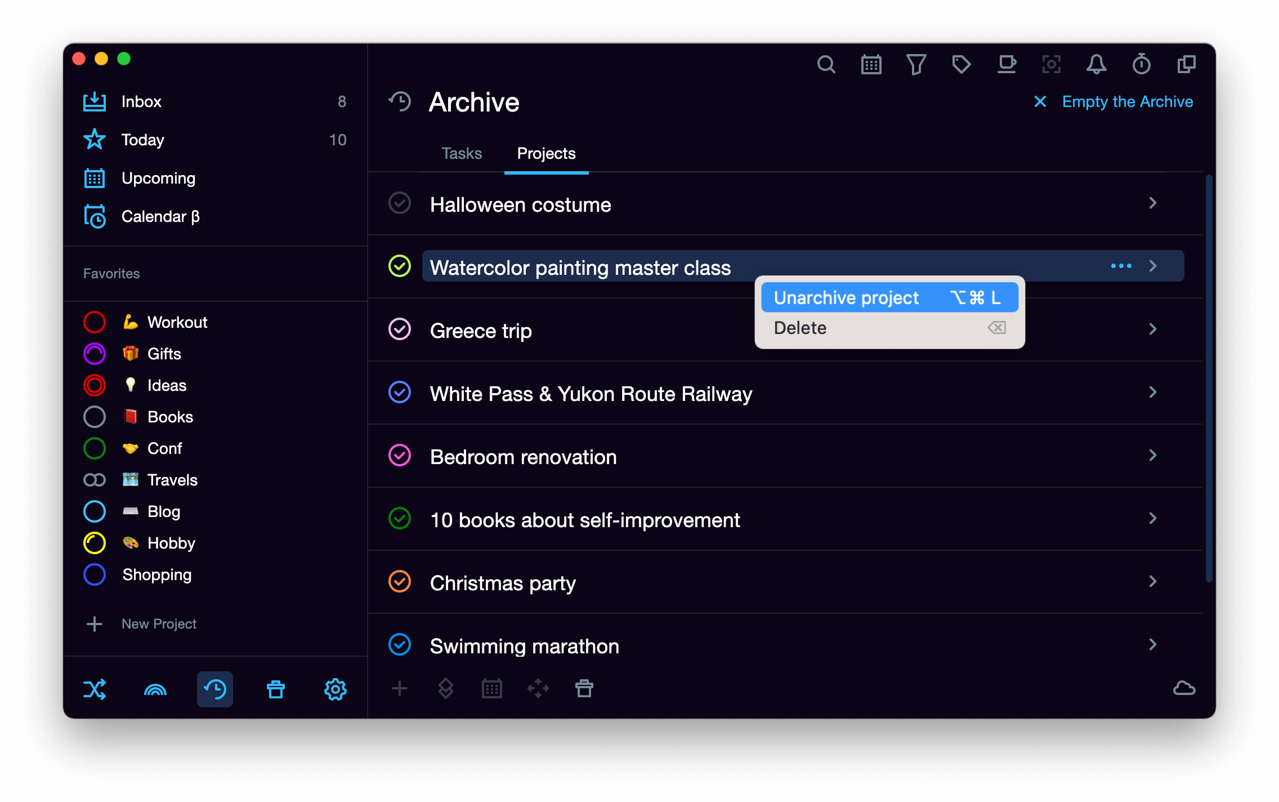This screenshot has width=1279, height=802.
Task: Open the Ideas favorite project
Action: pos(215,385)
